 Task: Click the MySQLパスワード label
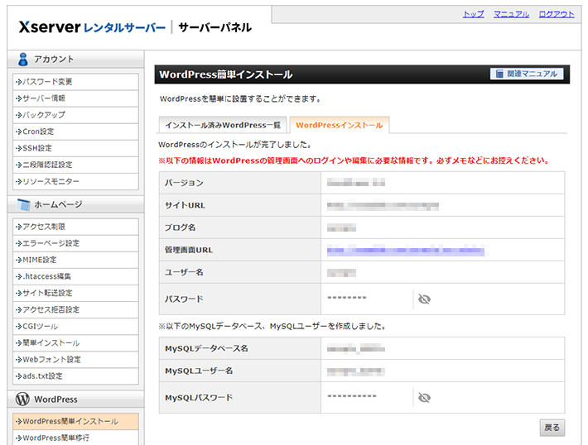click(x=199, y=397)
